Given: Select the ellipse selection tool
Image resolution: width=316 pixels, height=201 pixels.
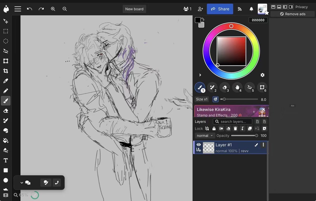Looking at the screenshot, I should pos(6,41).
